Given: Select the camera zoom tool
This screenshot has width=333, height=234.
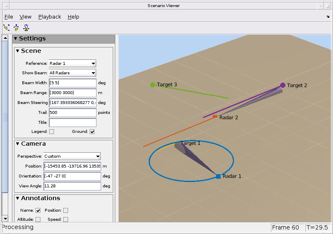Looking at the screenshot, I should [x=26, y=28].
